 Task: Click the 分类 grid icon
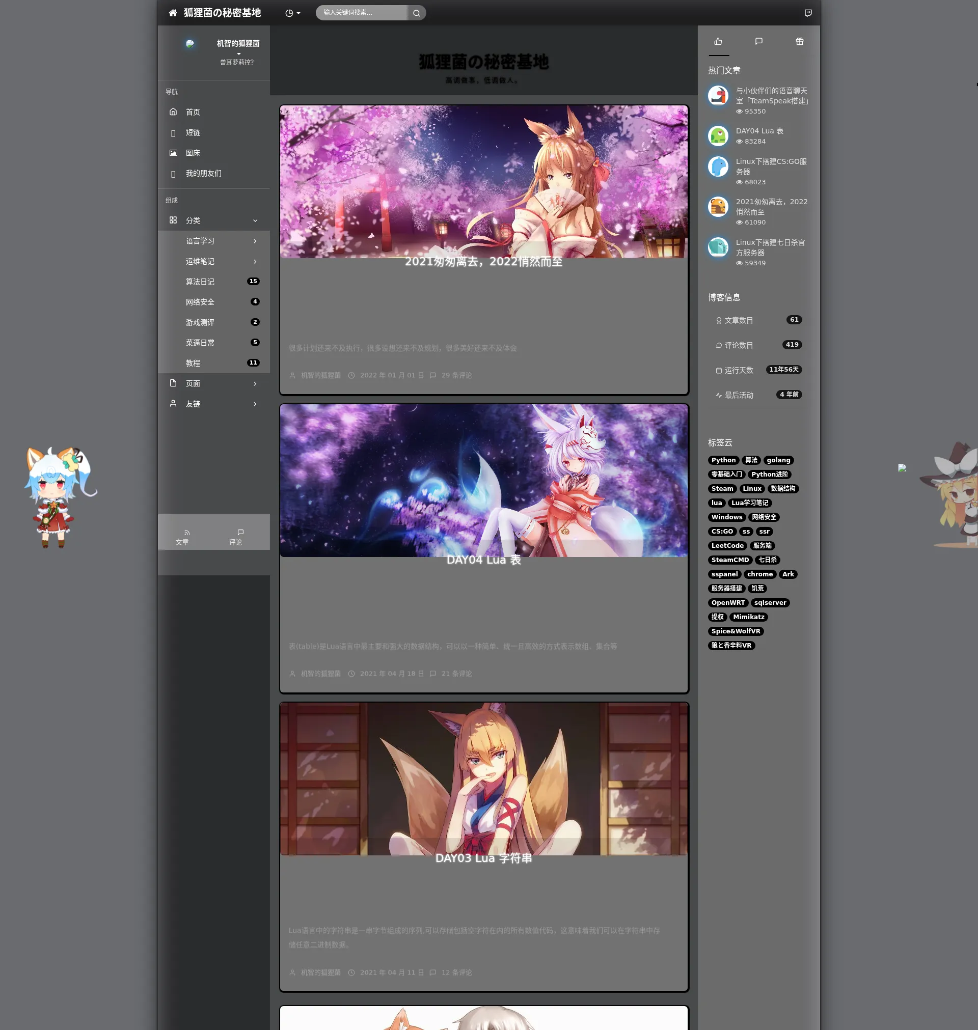pyautogui.click(x=173, y=220)
